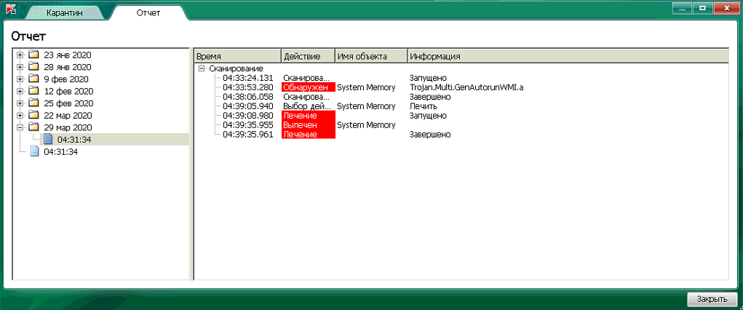Select the Отчет tab
743x310 pixels.
[148, 12]
